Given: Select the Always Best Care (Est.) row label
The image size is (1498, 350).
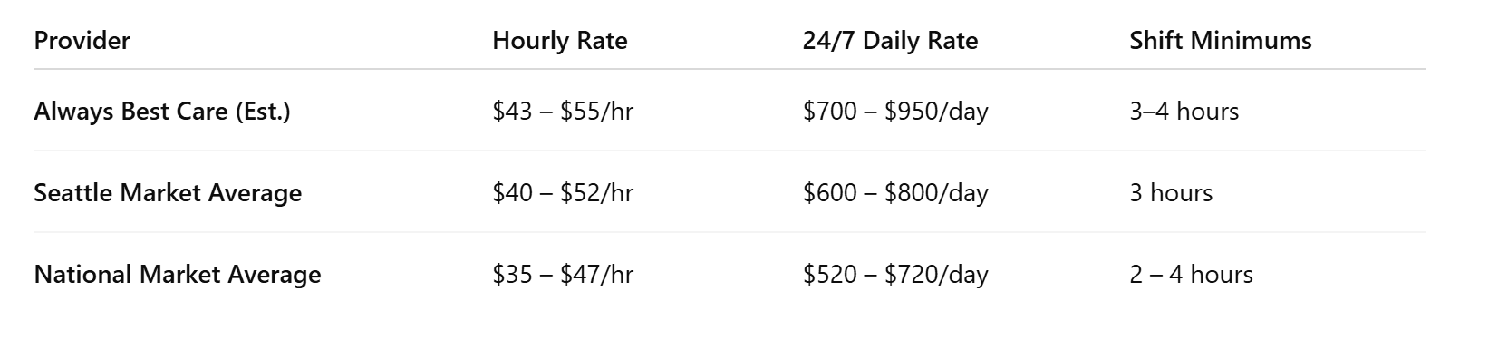Looking at the screenshot, I should coord(162,112).
